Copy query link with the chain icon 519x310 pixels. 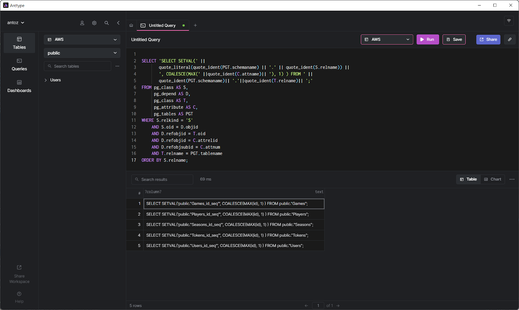click(x=510, y=40)
